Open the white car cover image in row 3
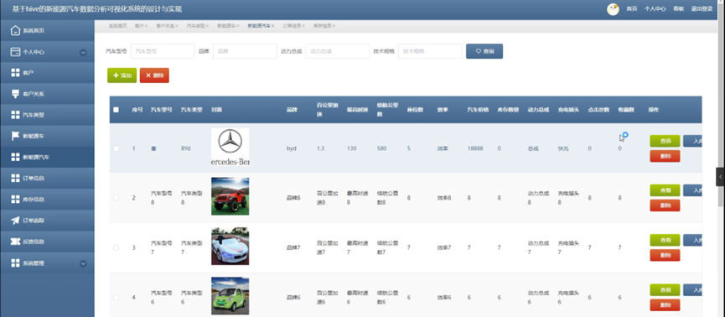Screen dimensions: 725x317 coord(230,246)
